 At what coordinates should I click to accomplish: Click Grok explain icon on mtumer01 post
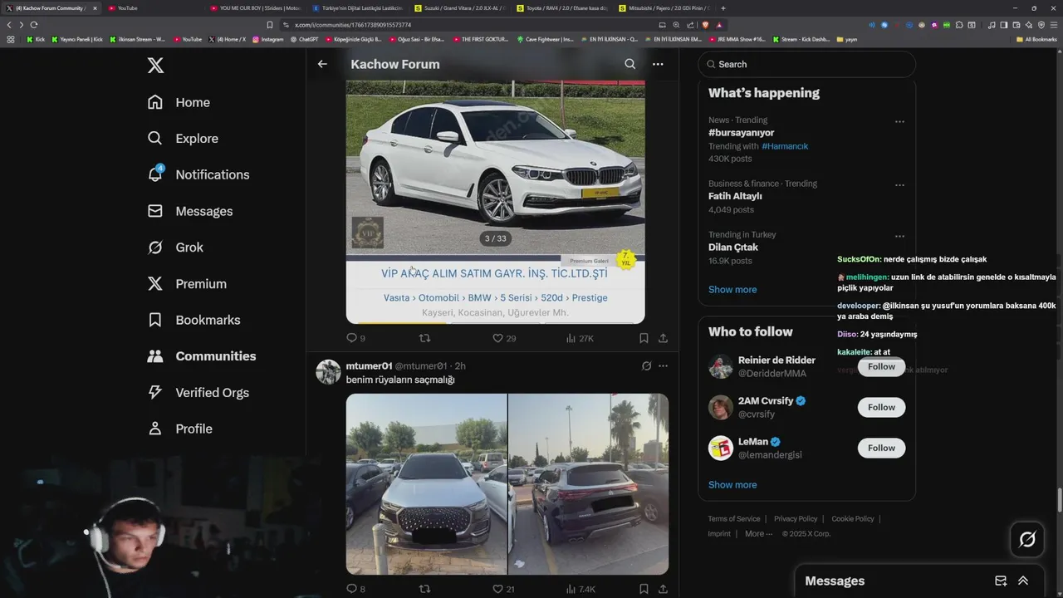tap(646, 365)
